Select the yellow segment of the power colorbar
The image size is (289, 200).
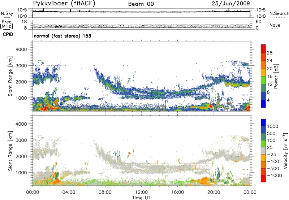(x=263, y=72)
